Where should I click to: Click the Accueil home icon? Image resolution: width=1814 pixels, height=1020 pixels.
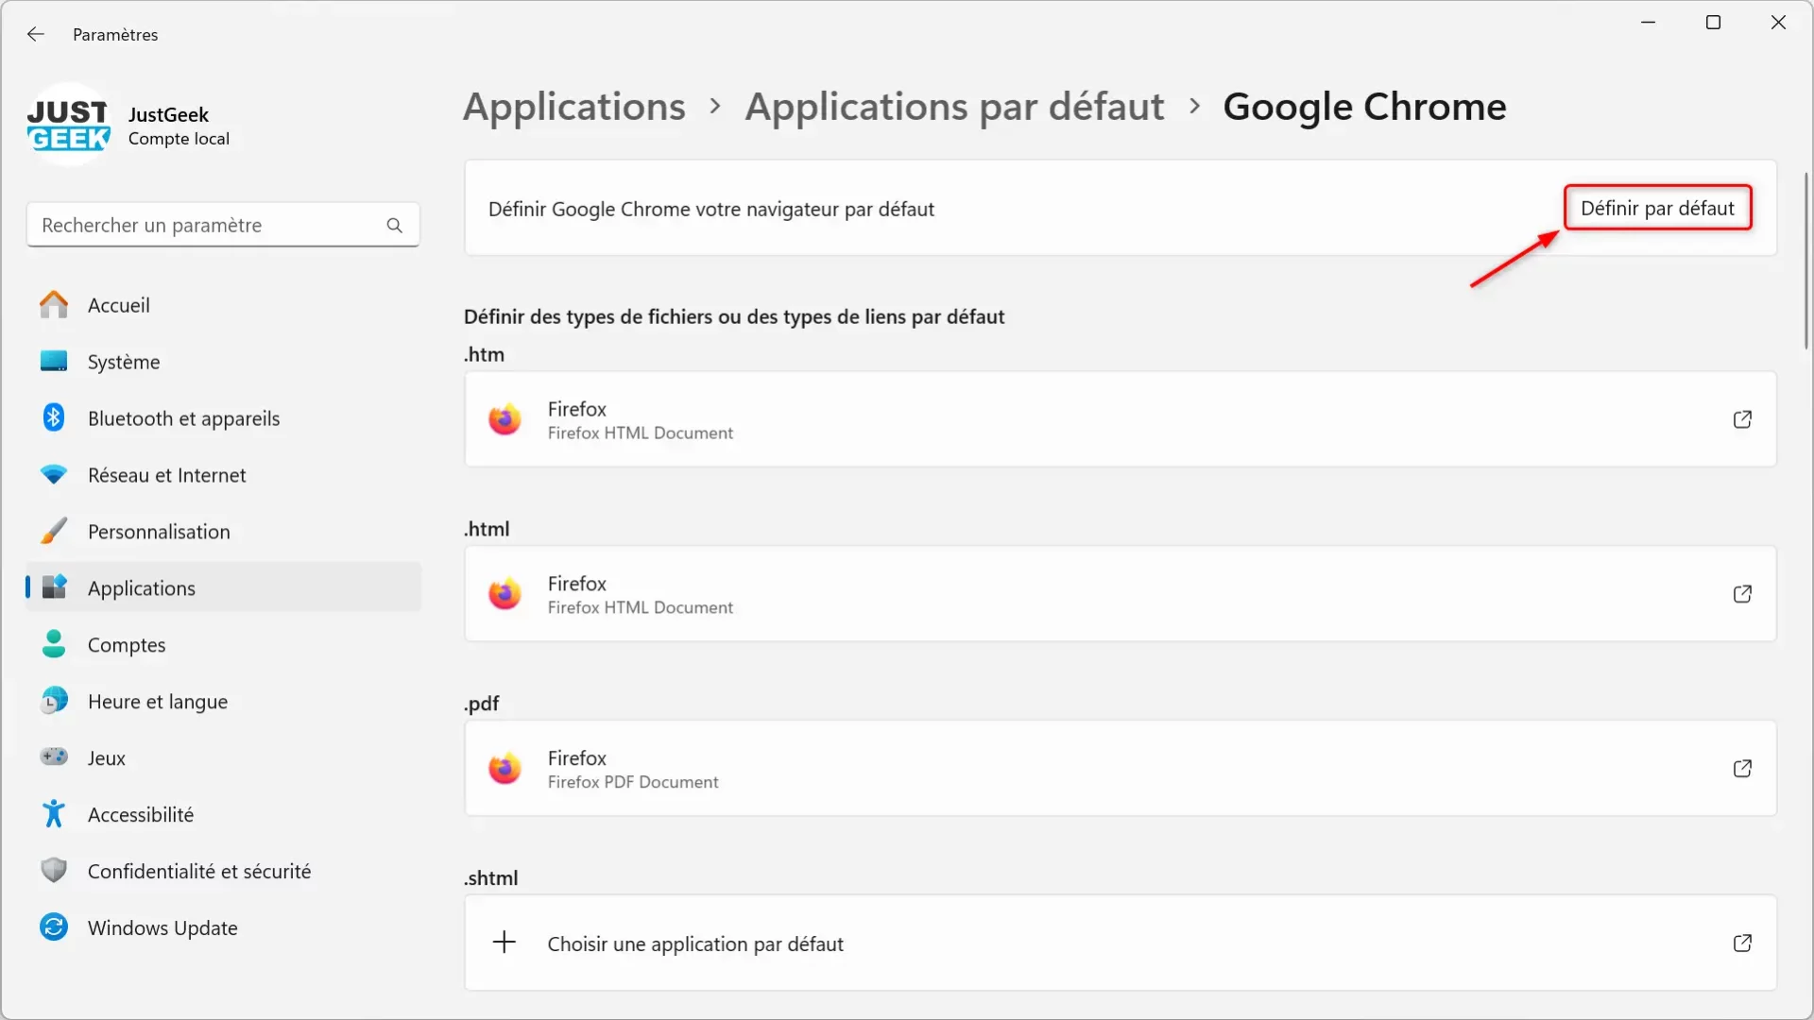pyautogui.click(x=52, y=304)
